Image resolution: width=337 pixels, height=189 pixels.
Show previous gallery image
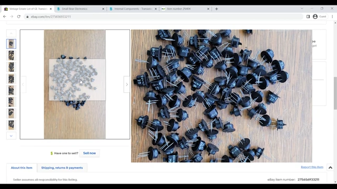[23, 85]
